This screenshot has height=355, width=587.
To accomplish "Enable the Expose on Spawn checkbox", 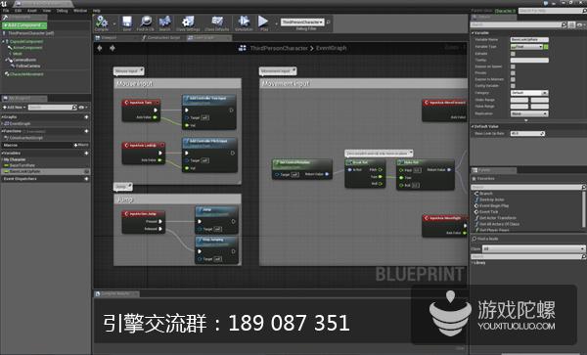I will (513, 67).
